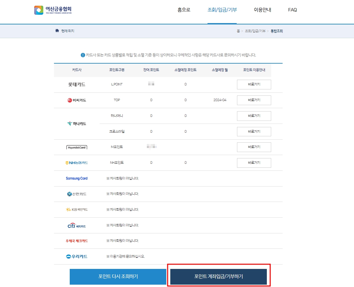The height and width of the screenshot is (287, 354).
Task: Click the 현재 위치 label
Action: point(68,31)
